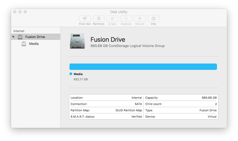The image size is (238, 141).
Task: Click the First Aid stethoscope icon
Action: click(85, 19)
